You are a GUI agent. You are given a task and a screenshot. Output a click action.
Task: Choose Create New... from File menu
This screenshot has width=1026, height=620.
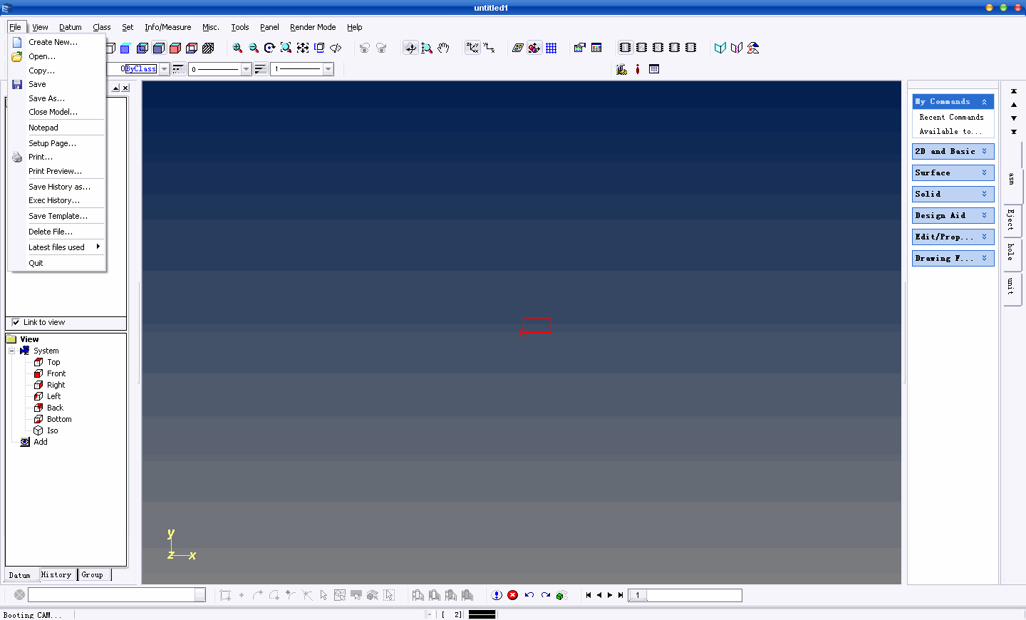(x=57, y=42)
